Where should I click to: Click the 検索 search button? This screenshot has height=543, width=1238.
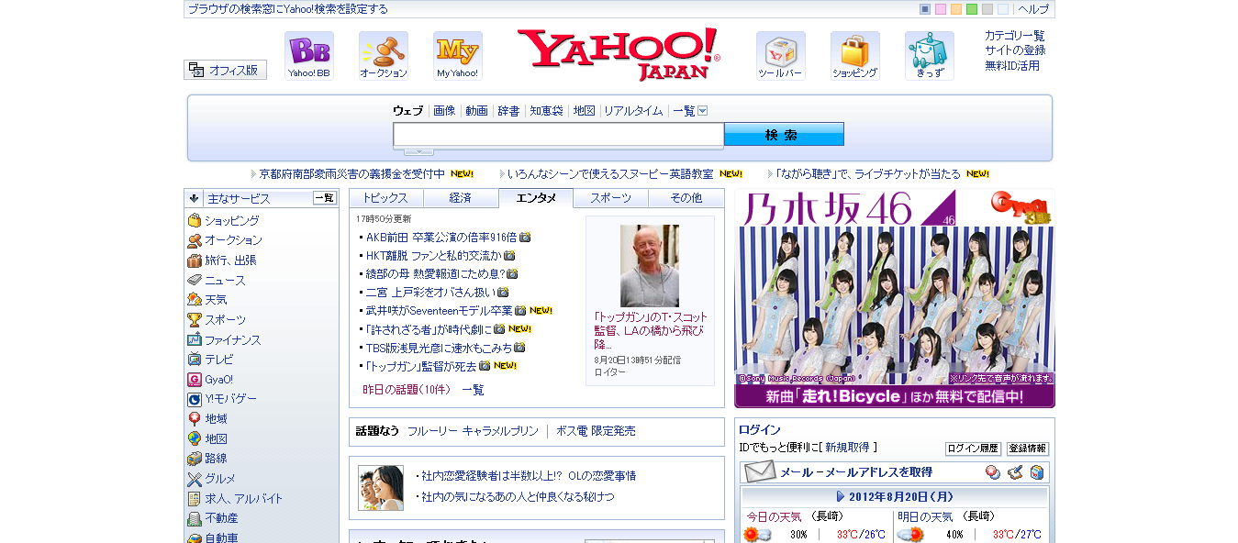(784, 135)
